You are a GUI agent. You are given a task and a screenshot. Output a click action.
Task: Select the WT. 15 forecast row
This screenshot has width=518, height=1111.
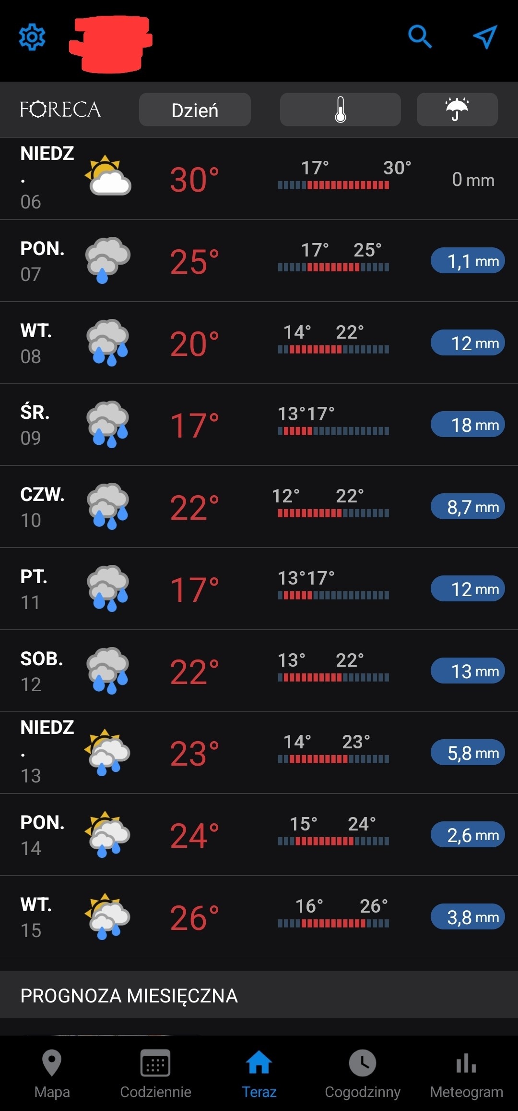(259, 916)
